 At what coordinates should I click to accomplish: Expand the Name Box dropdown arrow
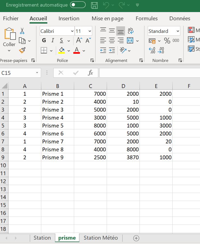(37, 73)
